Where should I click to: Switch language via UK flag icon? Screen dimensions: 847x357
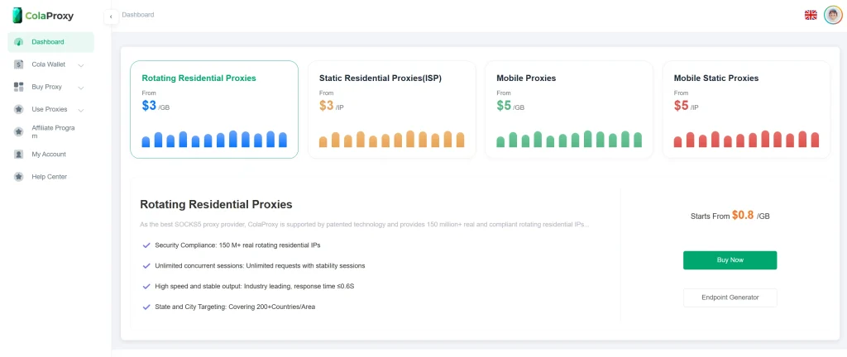[811, 15]
